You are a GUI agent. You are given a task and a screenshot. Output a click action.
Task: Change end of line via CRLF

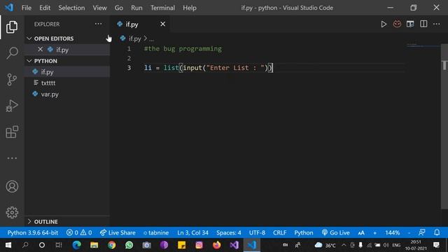[280, 232]
